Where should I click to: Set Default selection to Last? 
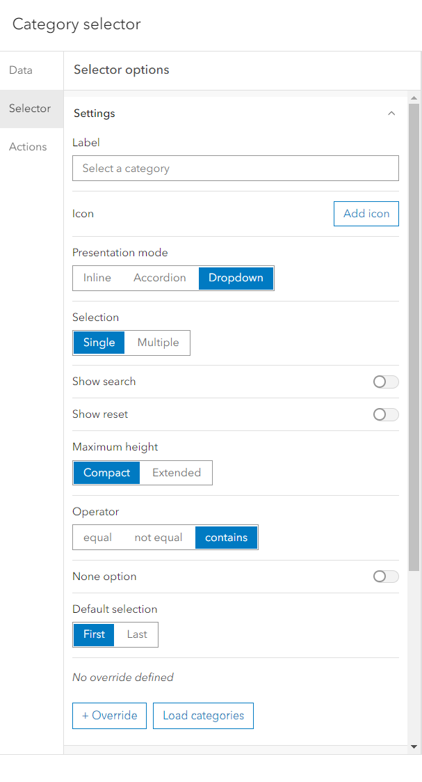point(136,634)
